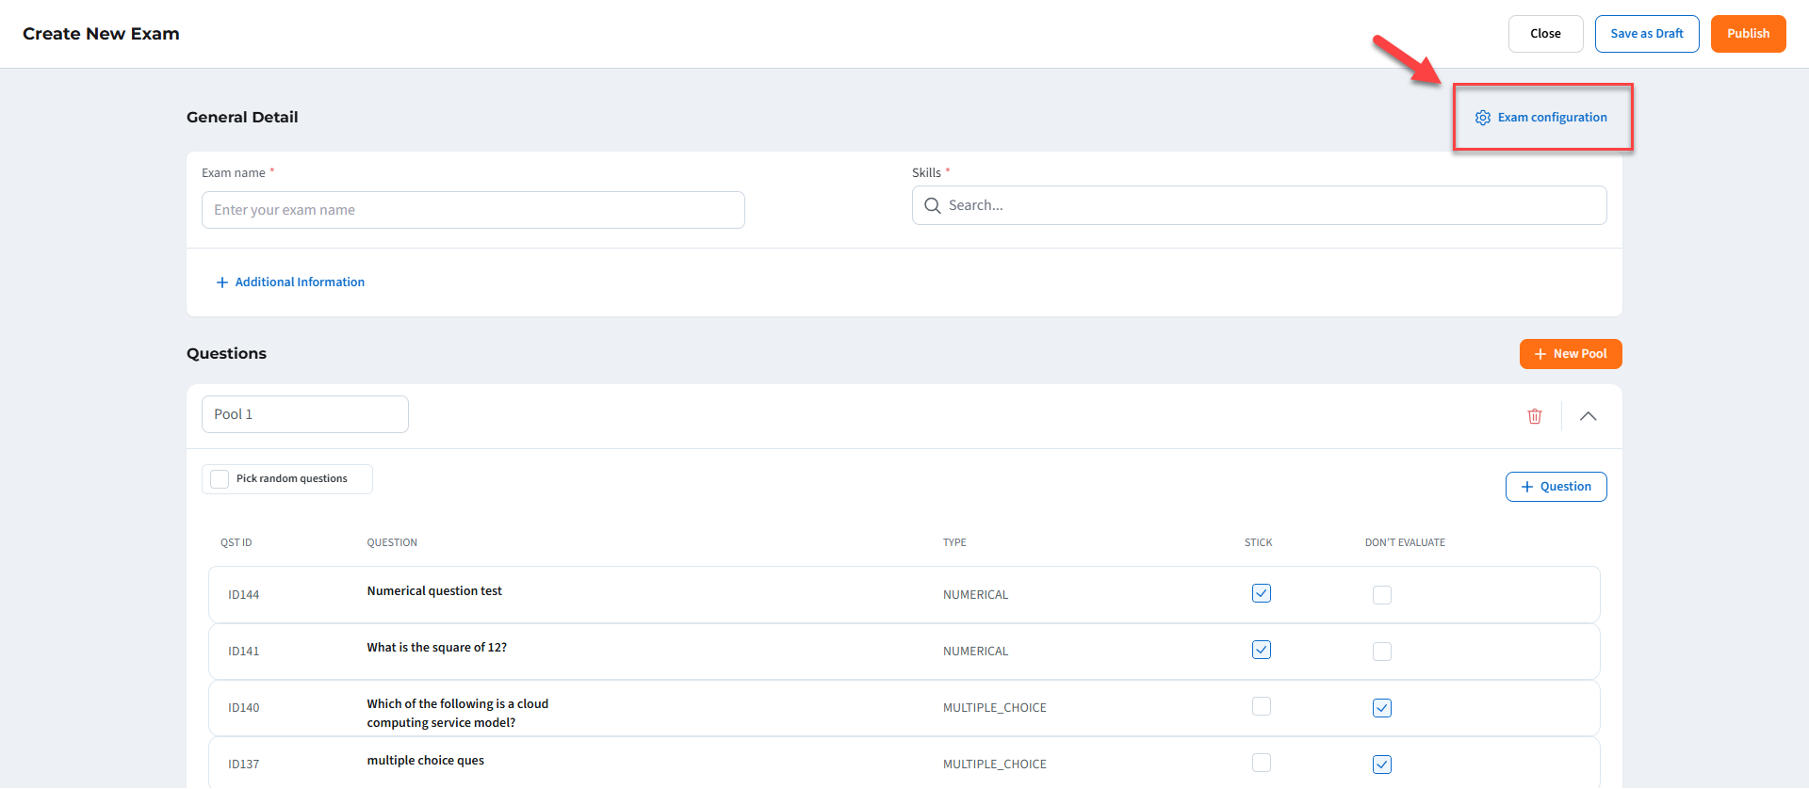
Task: Check Stick for question ID137
Action: 1262,763
